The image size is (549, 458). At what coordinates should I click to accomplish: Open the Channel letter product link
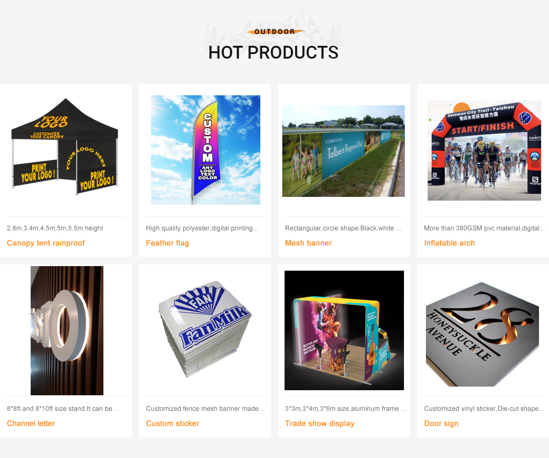coord(31,424)
